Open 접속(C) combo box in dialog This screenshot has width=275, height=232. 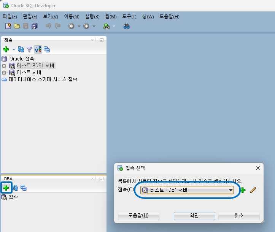coord(187,190)
